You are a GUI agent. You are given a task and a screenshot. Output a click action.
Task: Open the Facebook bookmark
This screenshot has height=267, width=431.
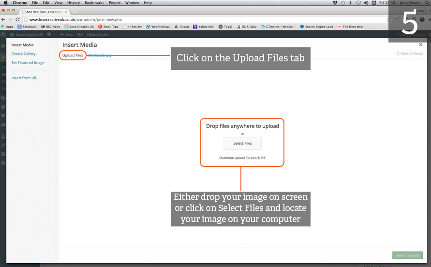click(27, 27)
